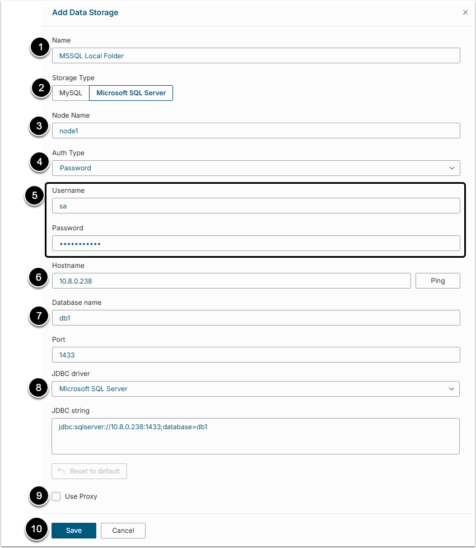Select Microsoft SQL Server storage type
The image size is (476, 548).
pyautogui.click(x=131, y=93)
